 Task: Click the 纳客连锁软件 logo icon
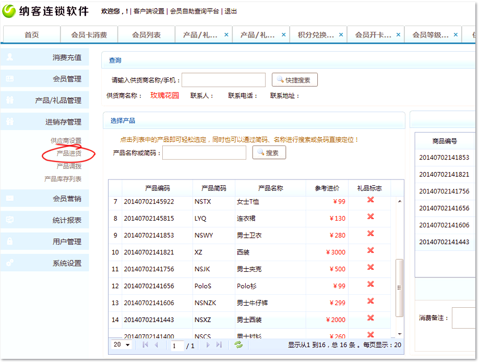(x=9, y=11)
